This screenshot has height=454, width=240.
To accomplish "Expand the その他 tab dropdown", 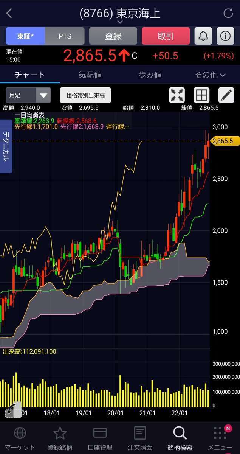I will [210, 75].
